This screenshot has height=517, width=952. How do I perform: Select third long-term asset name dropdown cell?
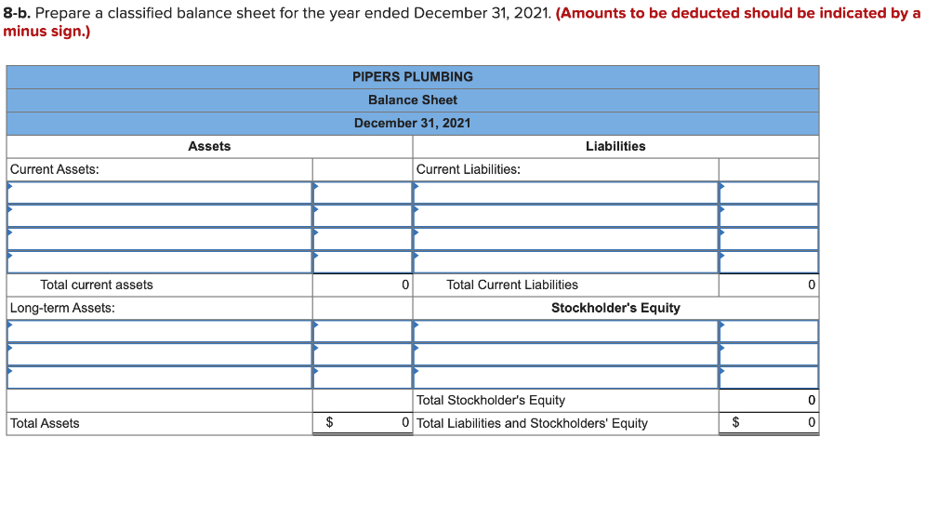coord(160,378)
